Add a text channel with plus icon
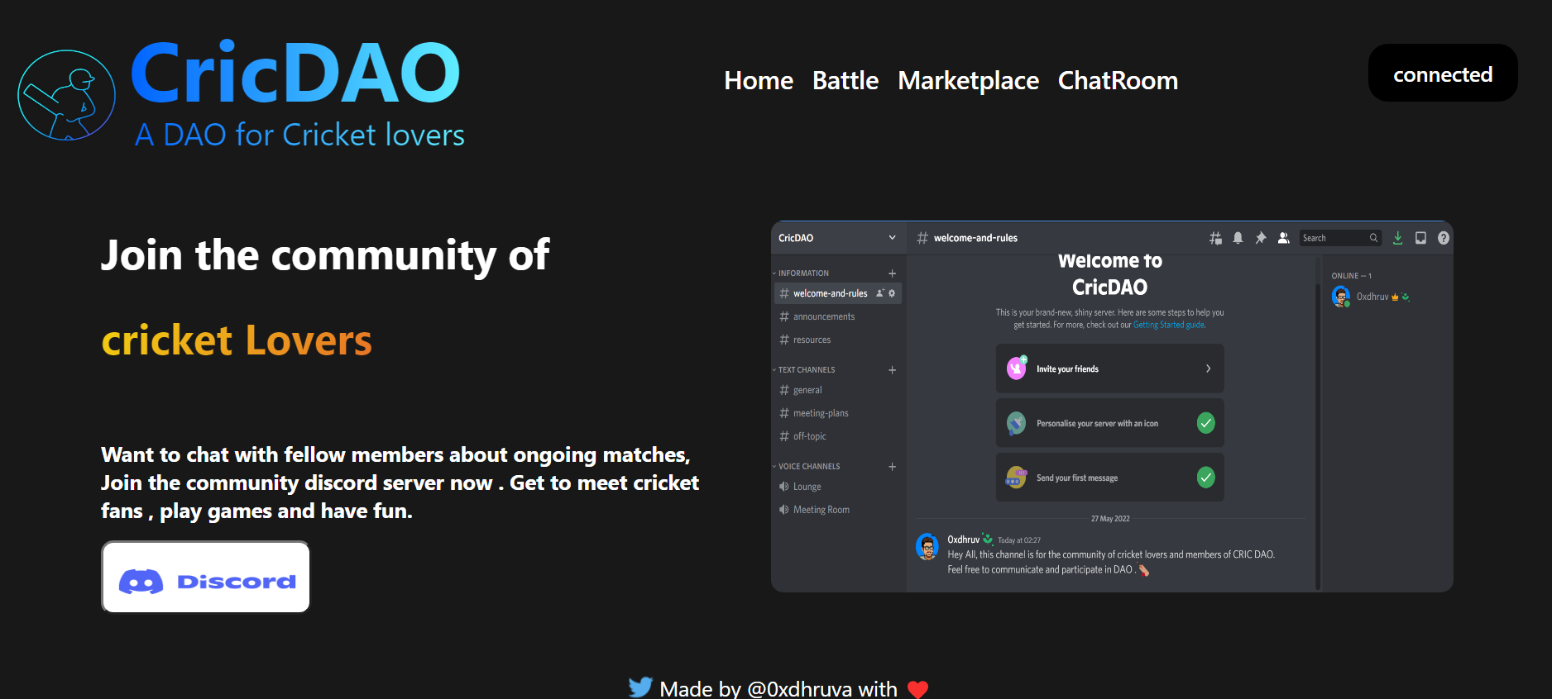Viewport: 1552px width, 699px height. 893,369
